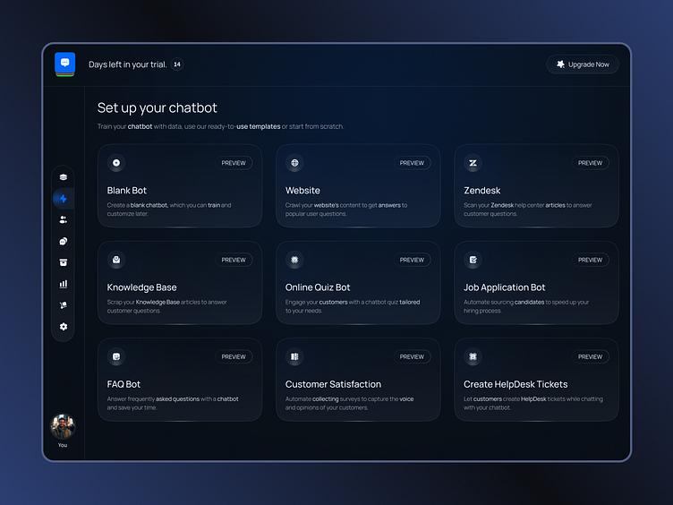Select the Online Quiz Bot card title
Screen dimensions: 673x505
318,287
